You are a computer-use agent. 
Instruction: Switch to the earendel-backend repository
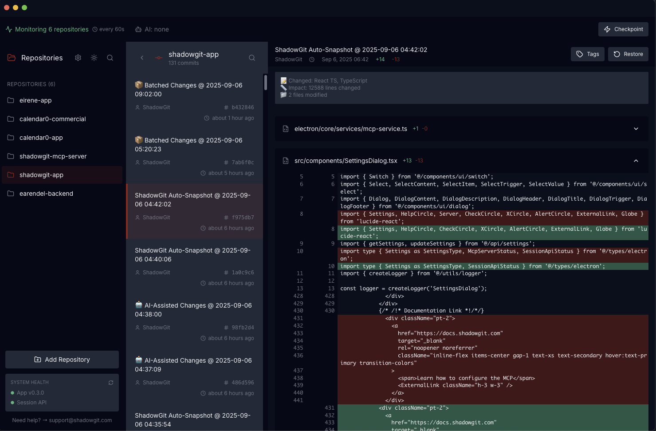[x=47, y=194]
